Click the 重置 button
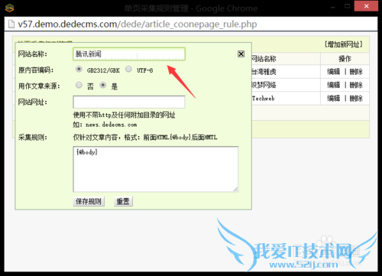The width and height of the screenshot is (382, 276). 123,202
